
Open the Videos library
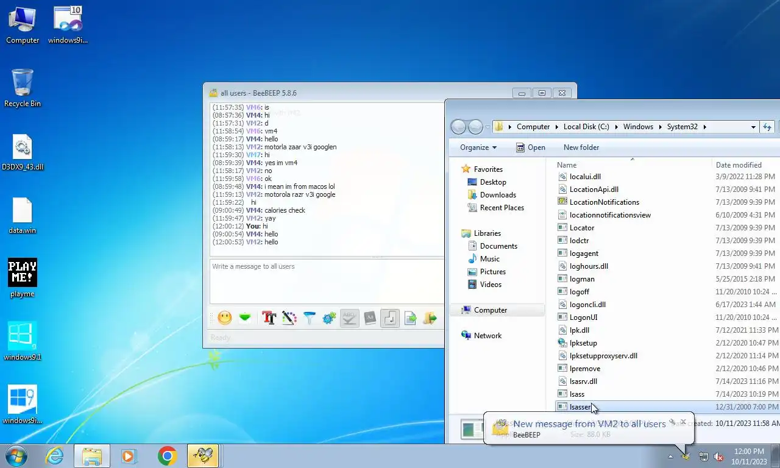(491, 285)
